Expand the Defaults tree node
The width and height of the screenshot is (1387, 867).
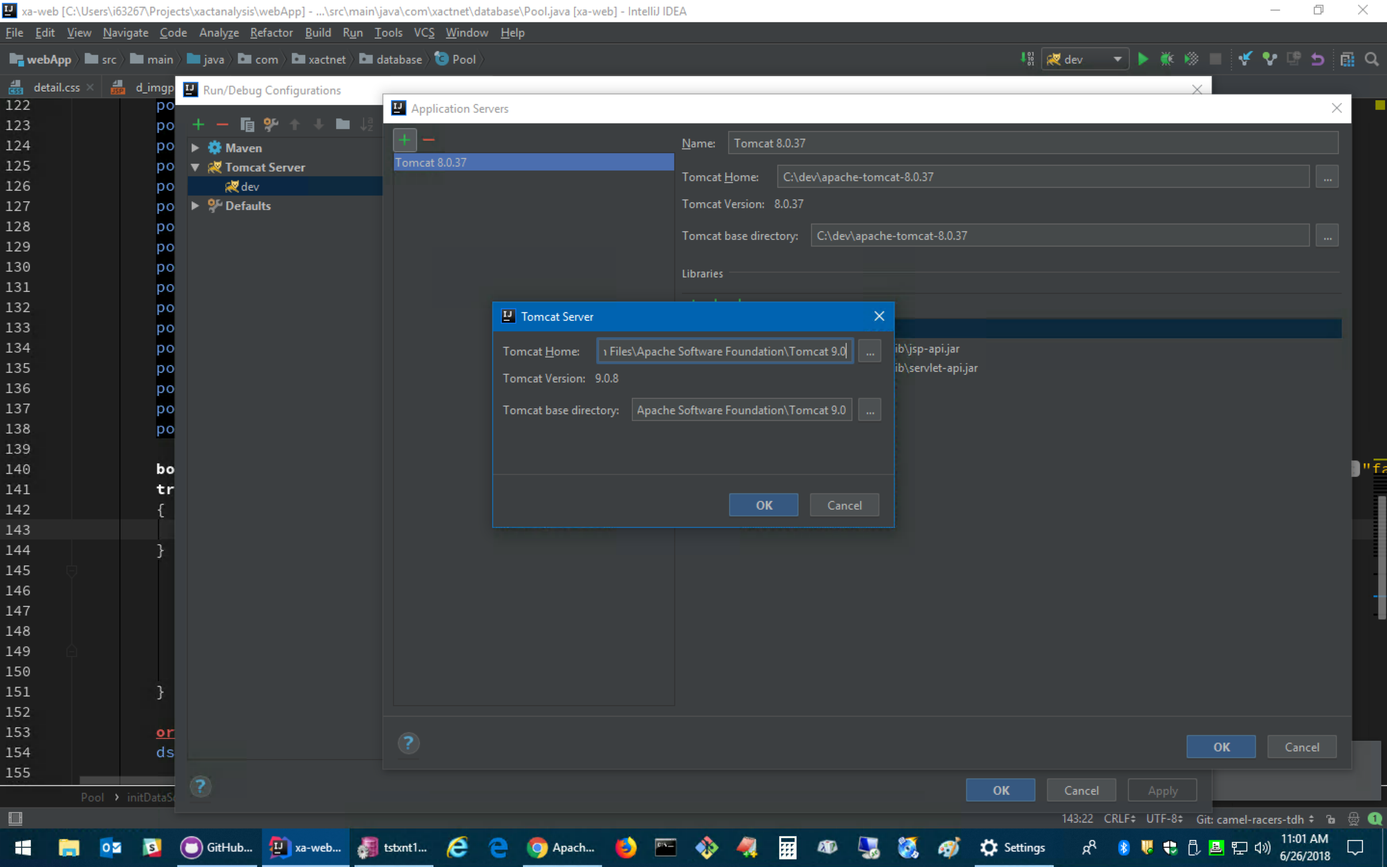click(x=195, y=205)
